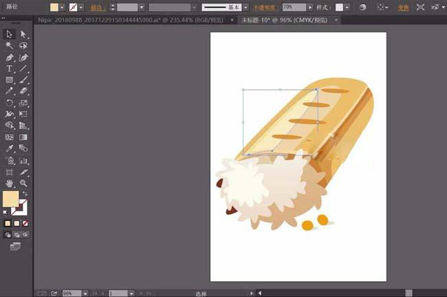Open the 不透明度 opacity panel link
447x297 pixels.
pos(264,8)
